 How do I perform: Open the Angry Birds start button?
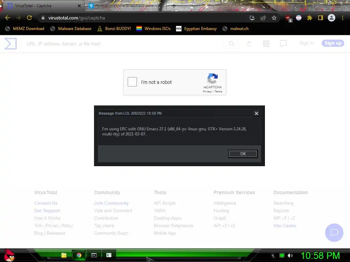[x=9, y=255]
